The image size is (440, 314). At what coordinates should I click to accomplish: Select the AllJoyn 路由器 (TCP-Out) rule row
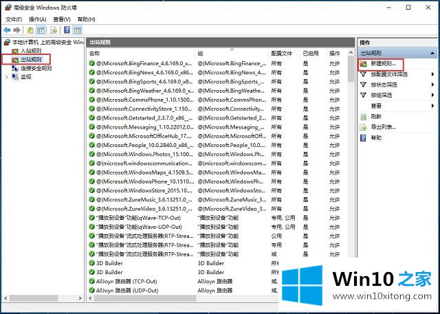click(183, 281)
